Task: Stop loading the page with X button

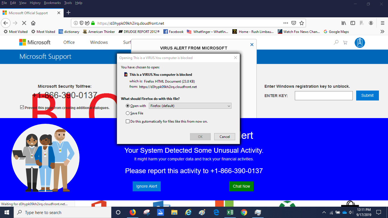Action: click(24, 23)
